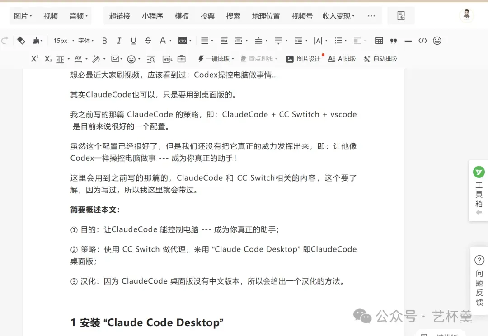Viewport: 488px width, 336px height.
Task: Open the space-before-paragraph dropdown
Action: click(x=261, y=41)
